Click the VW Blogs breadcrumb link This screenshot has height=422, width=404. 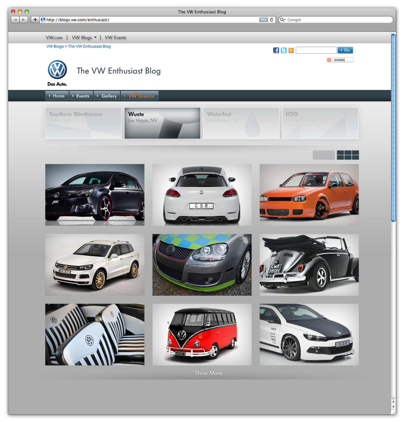click(x=55, y=46)
